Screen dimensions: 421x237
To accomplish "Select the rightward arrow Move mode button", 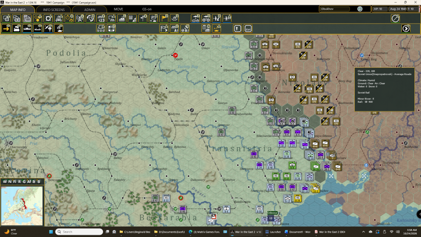I will coord(6,28).
